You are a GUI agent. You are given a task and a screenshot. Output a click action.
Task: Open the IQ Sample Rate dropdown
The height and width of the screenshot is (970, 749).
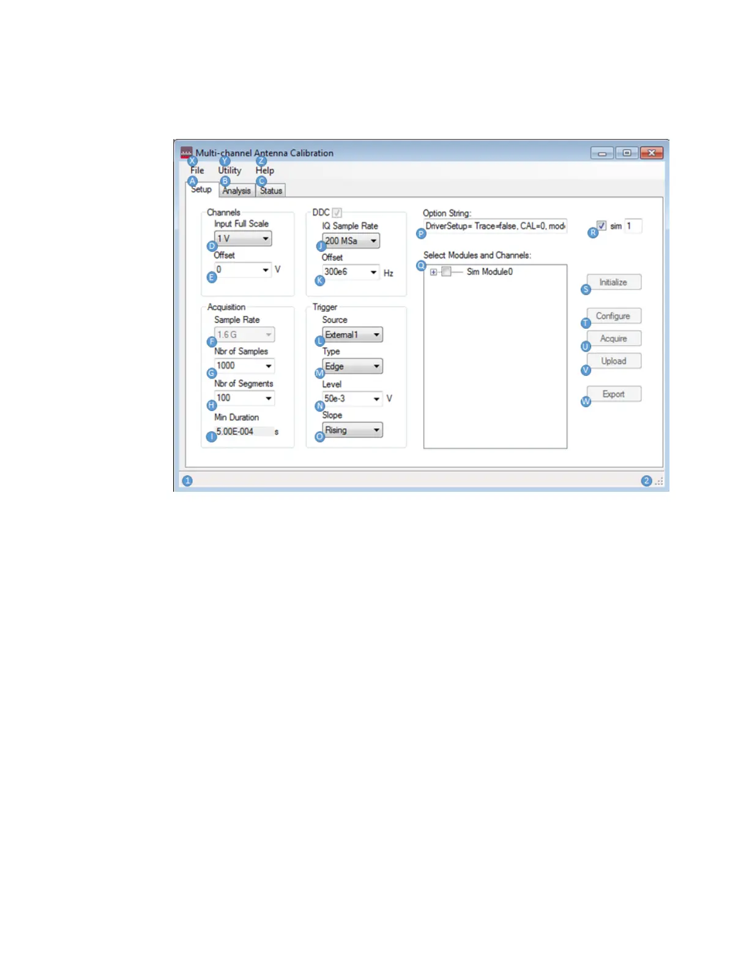click(351, 241)
